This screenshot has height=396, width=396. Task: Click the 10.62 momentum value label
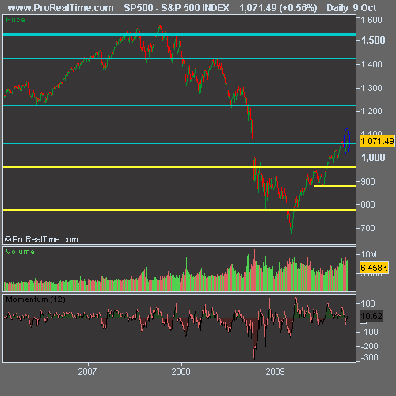(371, 316)
